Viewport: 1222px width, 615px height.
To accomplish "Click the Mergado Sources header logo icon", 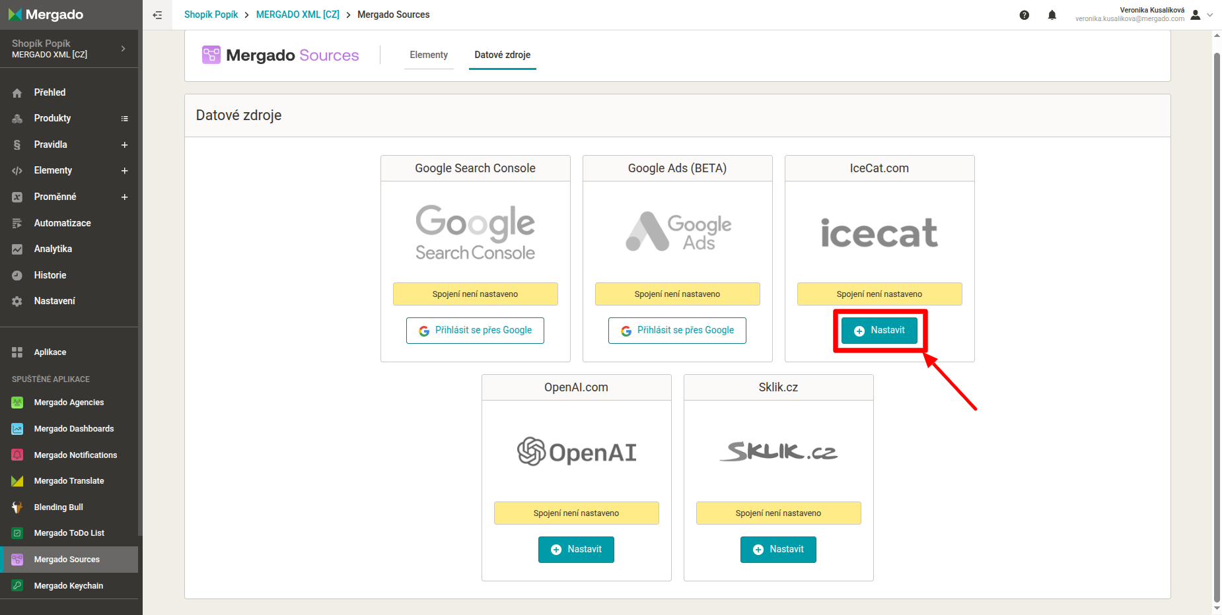I will [211, 55].
